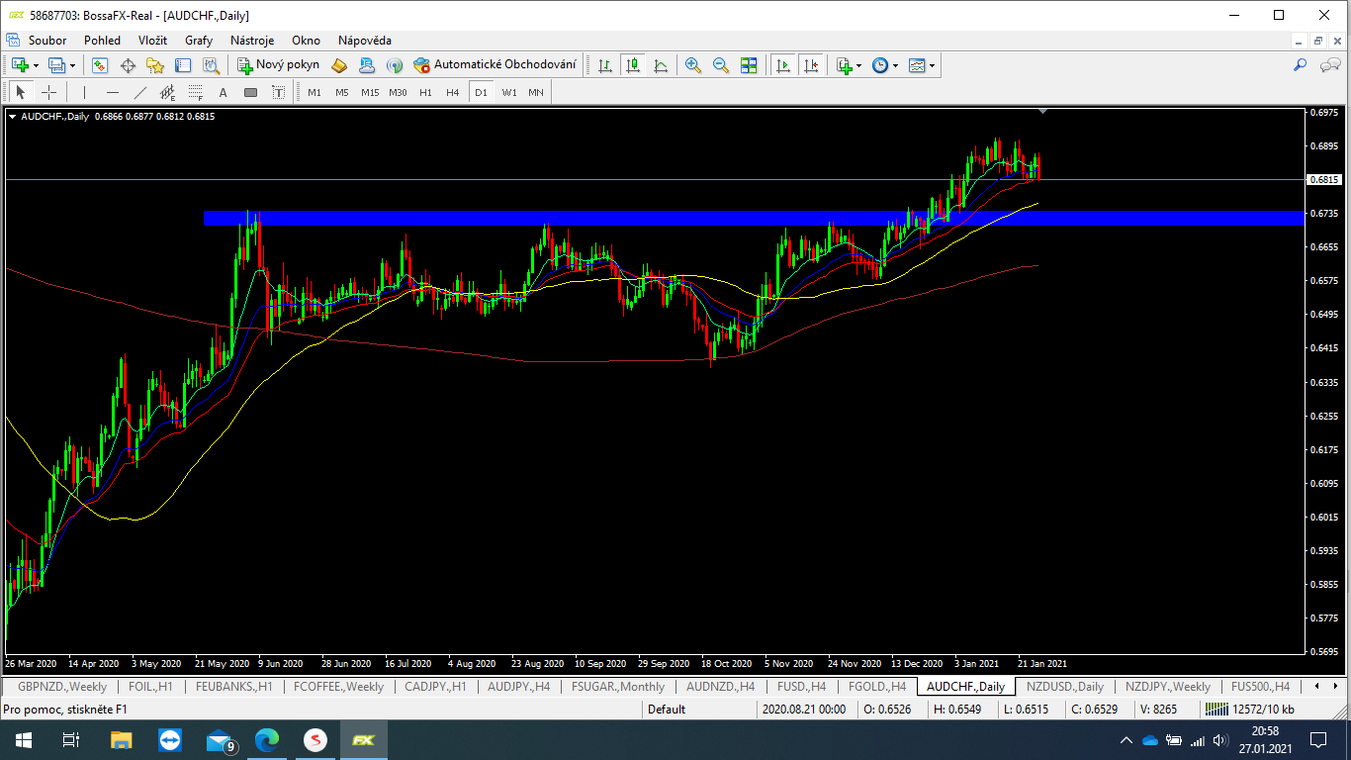Select the Fibonacci retracement tool
Viewport: 1351px width, 760px height.
click(x=196, y=92)
